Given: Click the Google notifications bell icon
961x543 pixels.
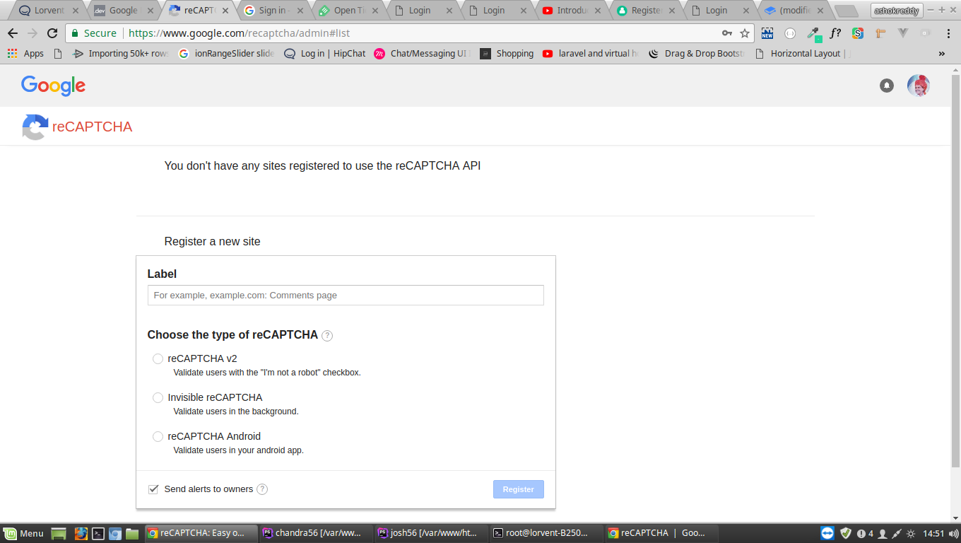Looking at the screenshot, I should 886,86.
